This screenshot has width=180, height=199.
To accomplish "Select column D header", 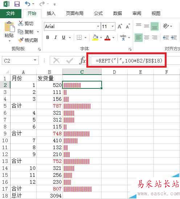I will (114, 72).
